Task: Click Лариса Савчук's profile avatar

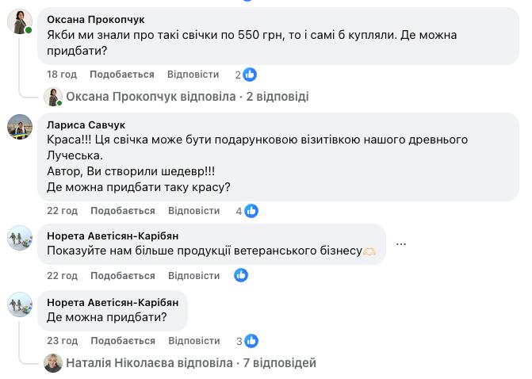Action: point(20,127)
